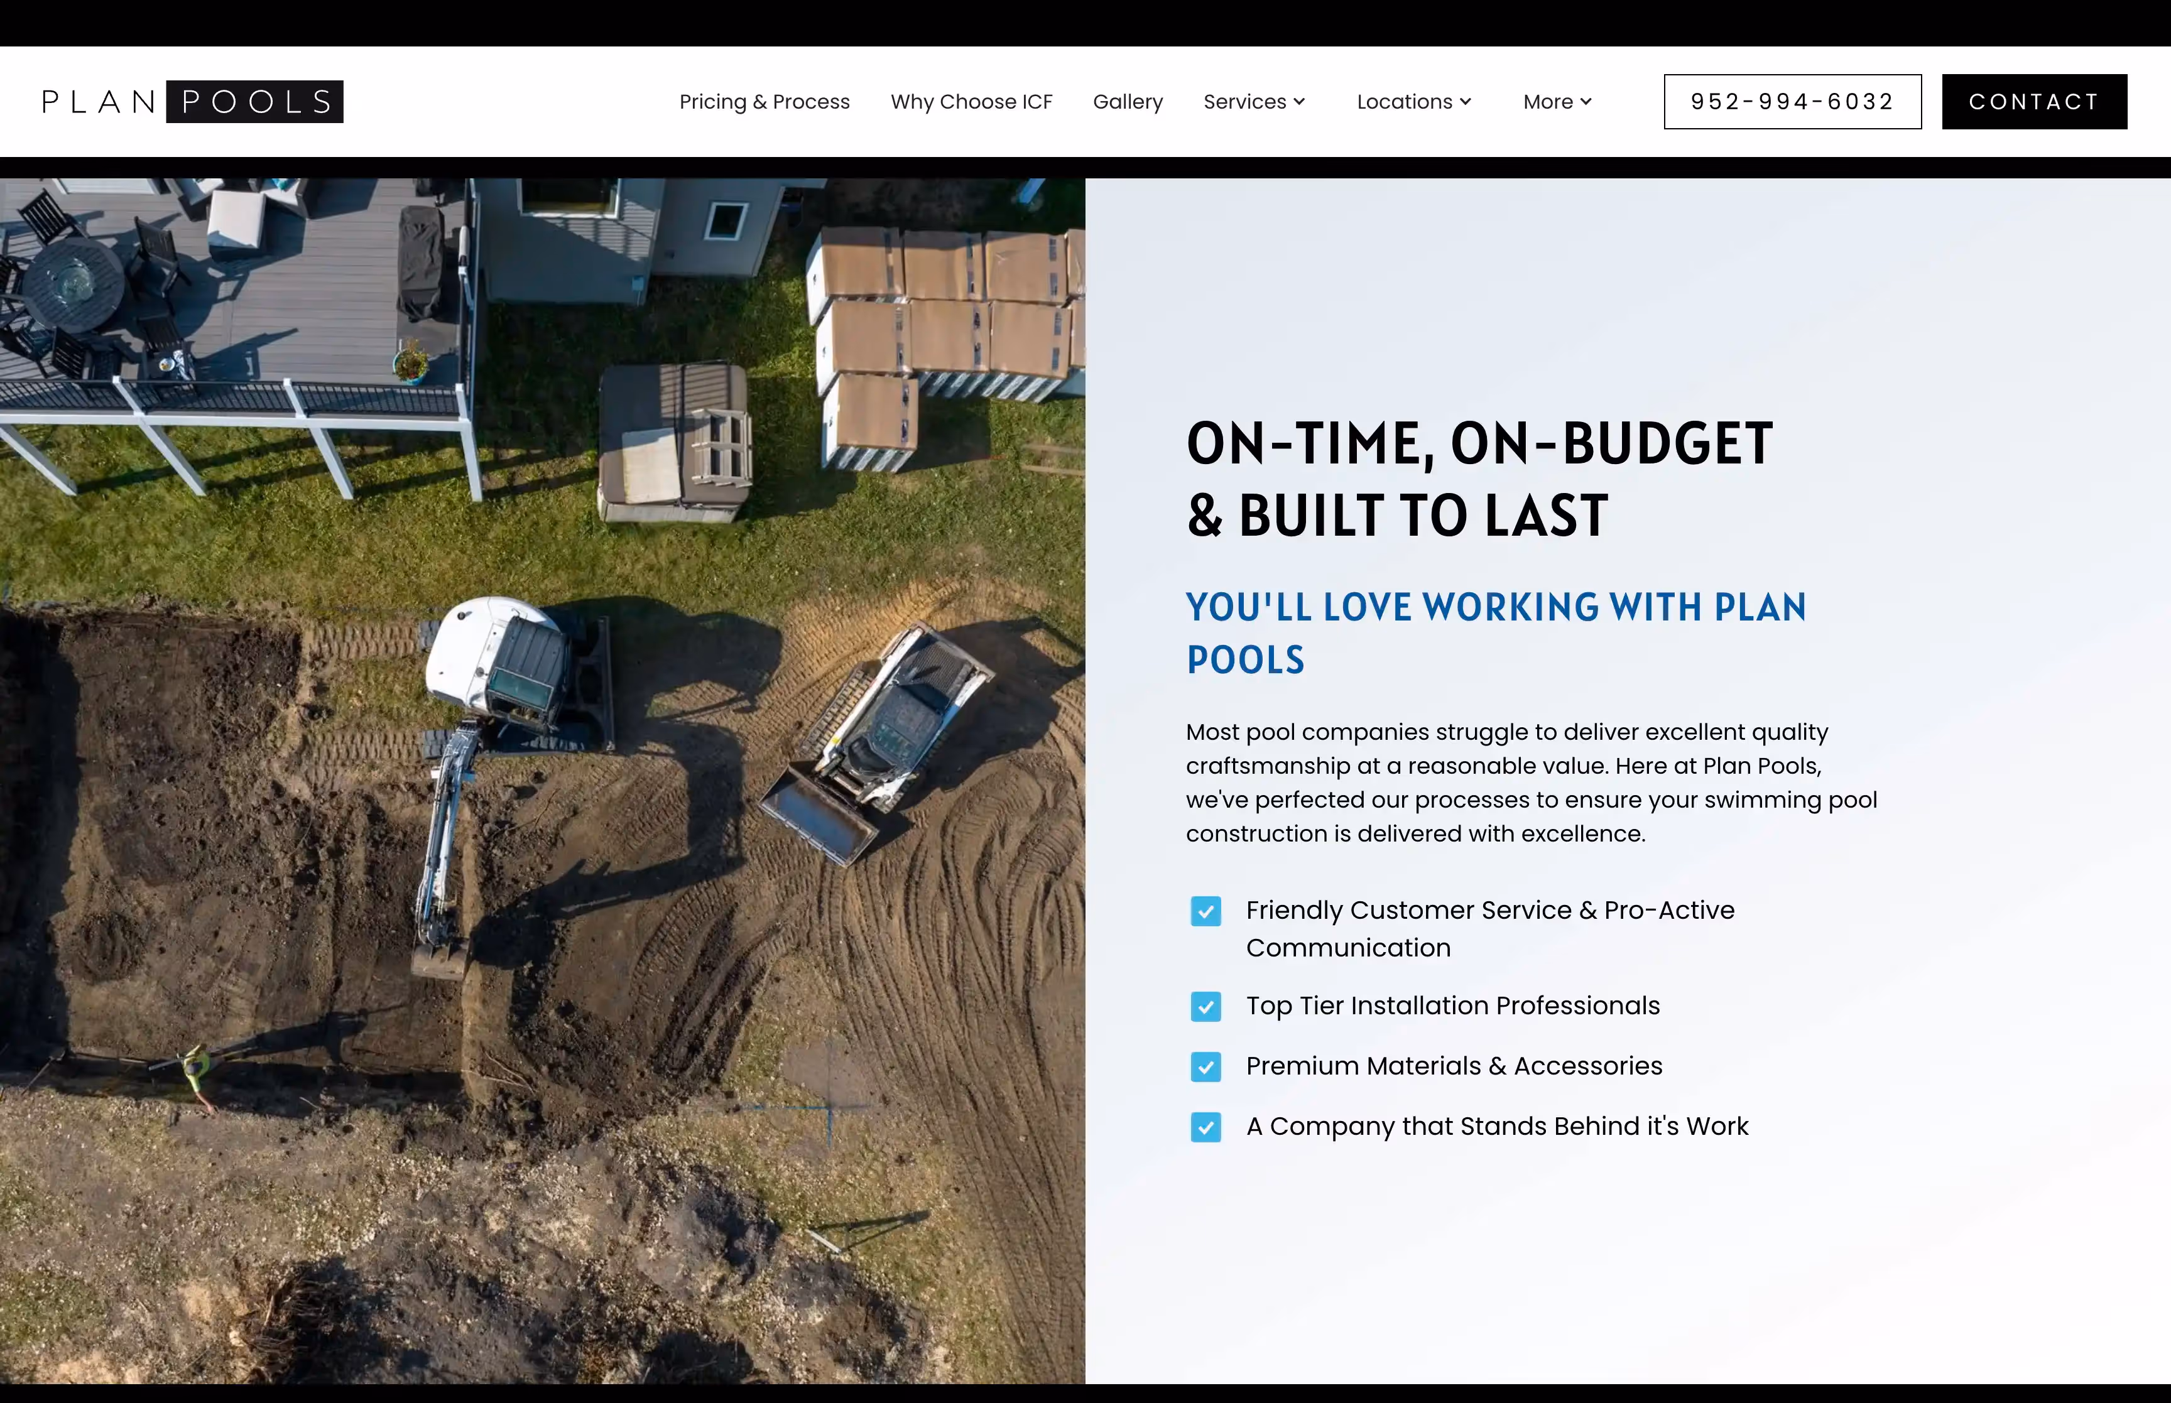
Task: Click the 952-994-6032 phone number button
Action: (1792, 101)
